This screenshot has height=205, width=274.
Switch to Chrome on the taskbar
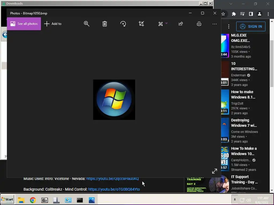point(33,200)
